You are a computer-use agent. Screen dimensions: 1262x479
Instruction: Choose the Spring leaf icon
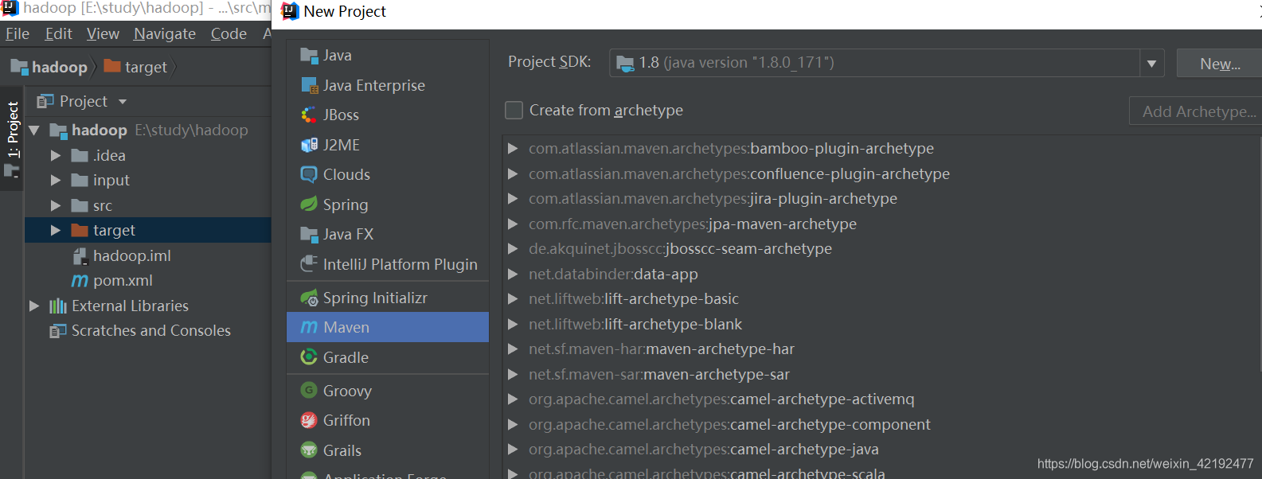tap(309, 204)
